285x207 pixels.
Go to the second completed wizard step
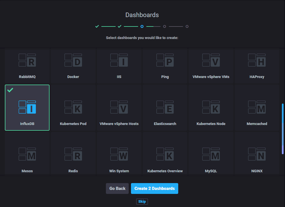(119, 26)
